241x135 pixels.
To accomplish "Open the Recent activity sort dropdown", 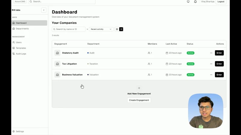I will coord(101,29).
